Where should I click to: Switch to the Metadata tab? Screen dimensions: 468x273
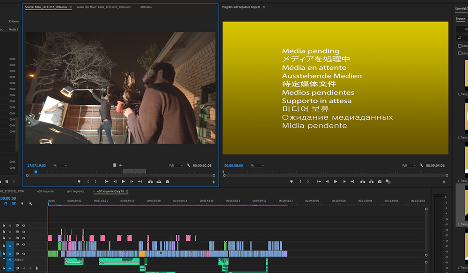point(146,7)
